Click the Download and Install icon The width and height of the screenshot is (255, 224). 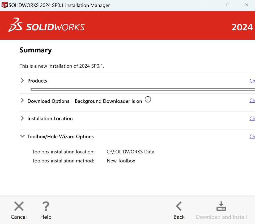click(x=221, y=206)
